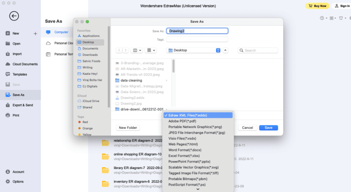Select Print in the sidebar

tap(16, 115)
